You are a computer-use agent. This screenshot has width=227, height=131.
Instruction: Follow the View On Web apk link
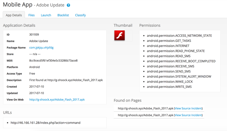[57, 100]
